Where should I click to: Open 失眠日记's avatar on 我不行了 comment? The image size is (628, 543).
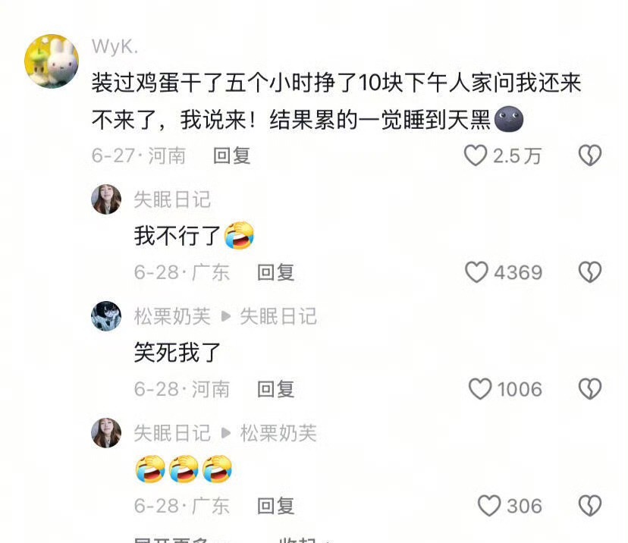(x=106, y=199)
